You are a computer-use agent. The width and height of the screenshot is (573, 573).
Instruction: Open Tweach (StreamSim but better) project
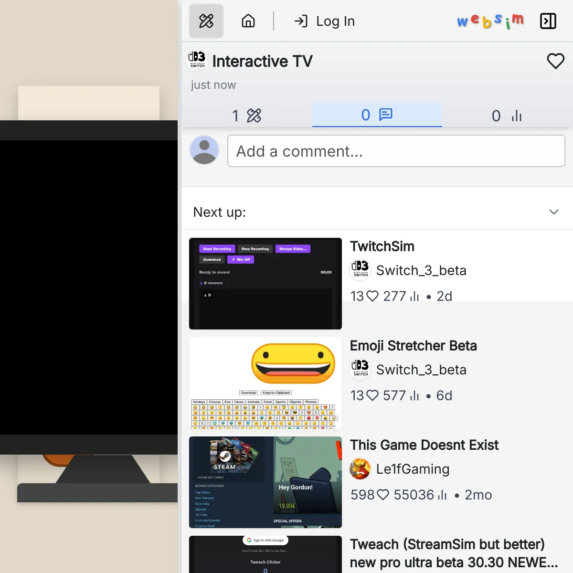454,553
